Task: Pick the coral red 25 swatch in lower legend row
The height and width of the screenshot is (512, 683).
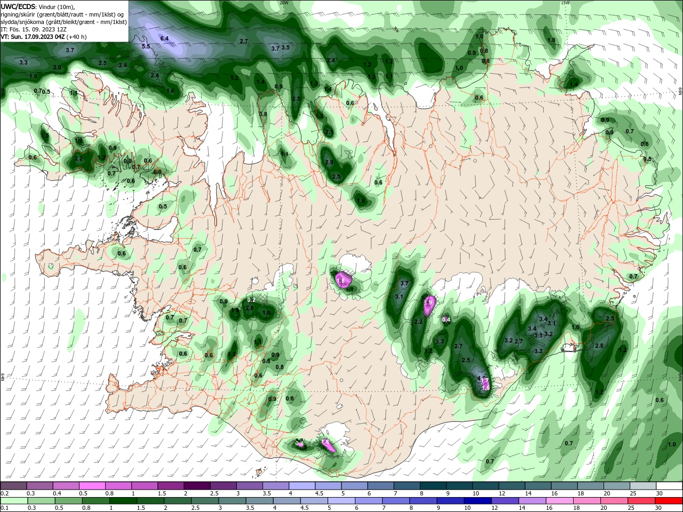Action: coord(641,501)
